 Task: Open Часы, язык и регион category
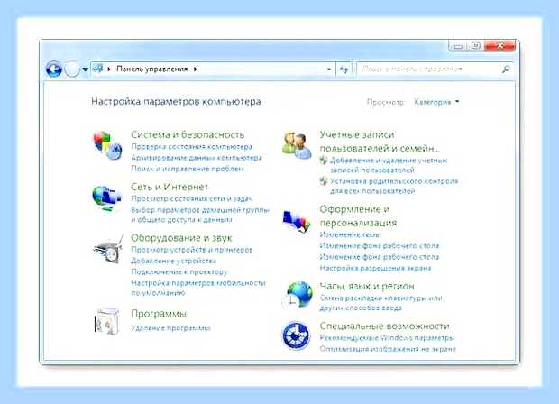point(366,287)
